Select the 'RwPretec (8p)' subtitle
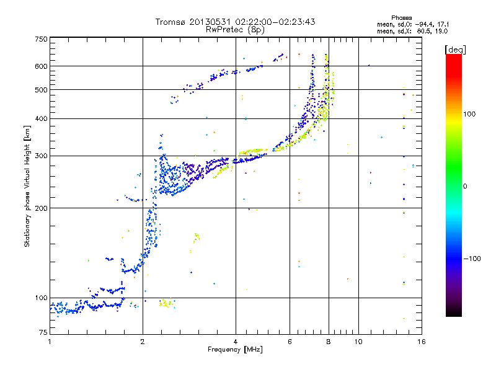 [236, 30]
